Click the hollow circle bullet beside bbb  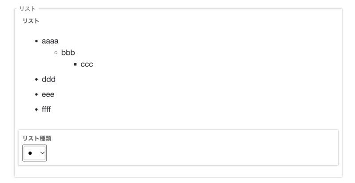tap(56, 53)
